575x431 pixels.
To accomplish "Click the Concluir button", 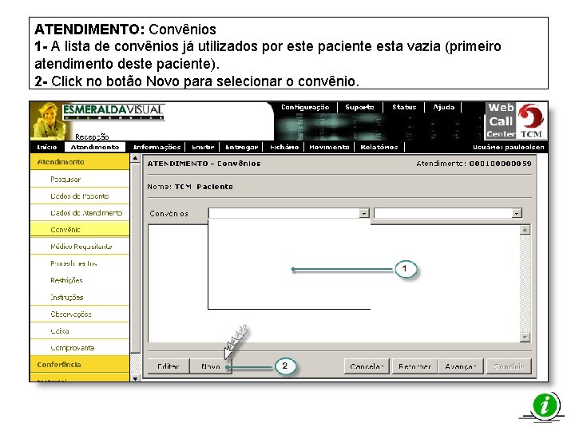I will coord(509,366).
